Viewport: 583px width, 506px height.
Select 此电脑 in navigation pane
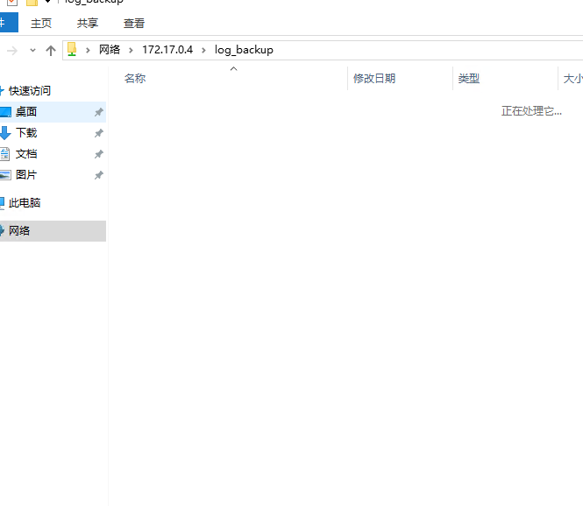25,203
